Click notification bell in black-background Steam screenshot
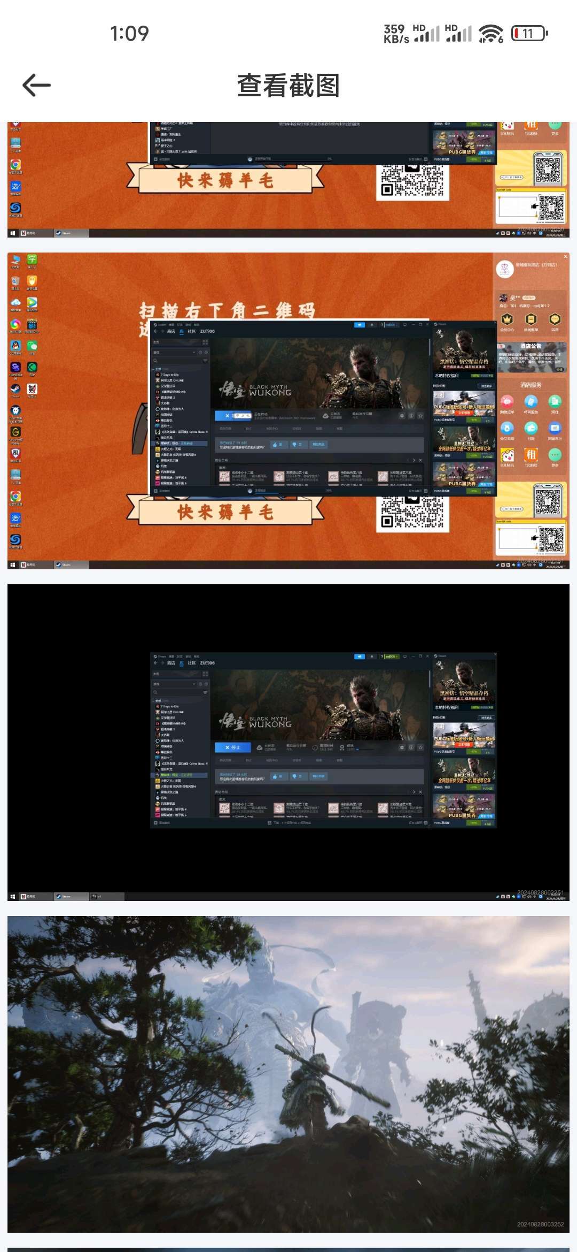The height and width of the screenshot is (1252, 577). tap(372, 656)
